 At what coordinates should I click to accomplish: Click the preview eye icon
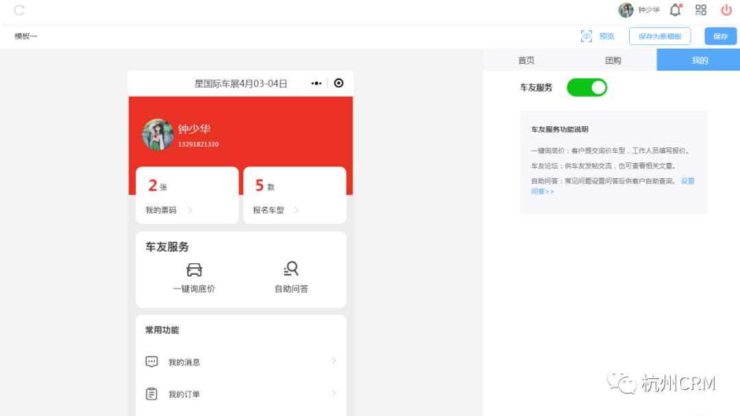586,36
